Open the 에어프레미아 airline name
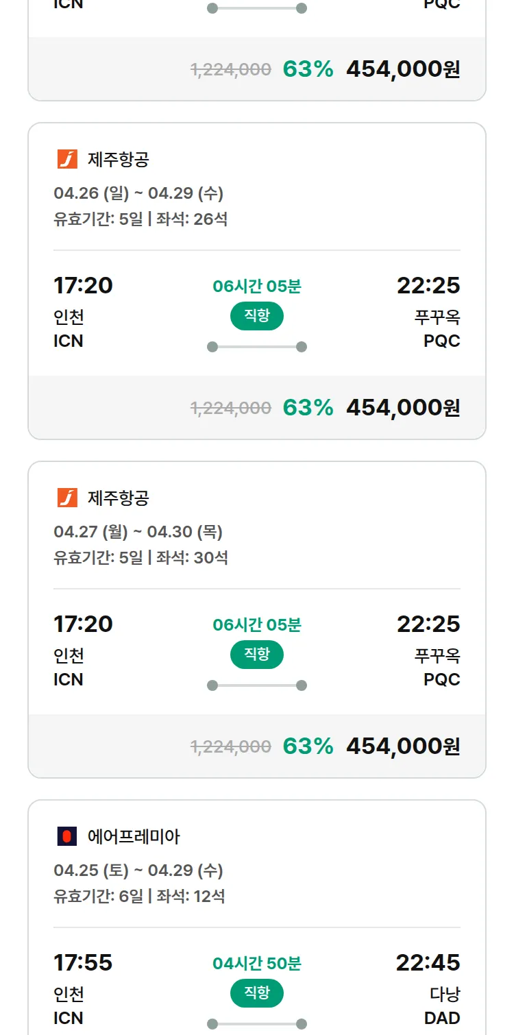This screenshot has width=514, height=1035. click(134, 837)
